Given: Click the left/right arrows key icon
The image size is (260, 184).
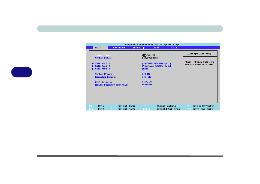Looking at the screenshot, I should coord(110,109).
